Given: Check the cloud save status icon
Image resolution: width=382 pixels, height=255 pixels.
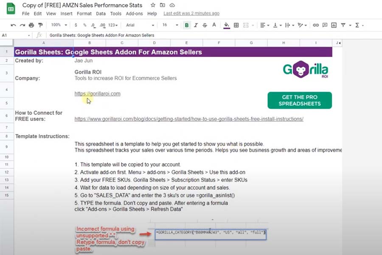Looking at the screenshot, I should (172, 5).
